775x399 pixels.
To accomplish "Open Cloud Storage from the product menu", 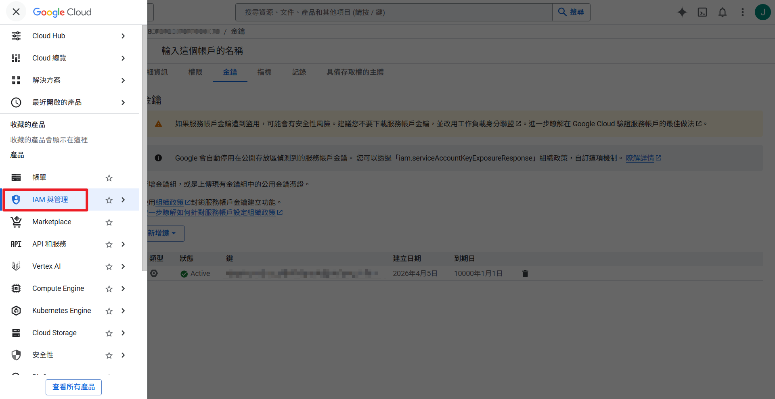I will [54, 332].
